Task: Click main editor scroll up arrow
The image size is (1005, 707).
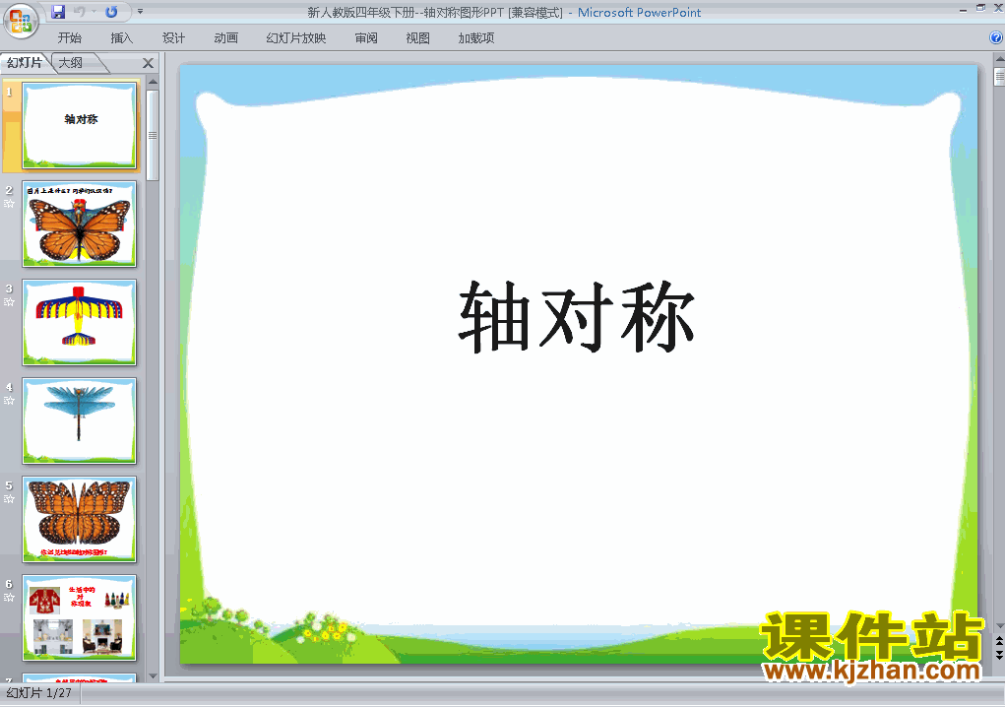Action: pyautogui.click(x=999, y=59)
